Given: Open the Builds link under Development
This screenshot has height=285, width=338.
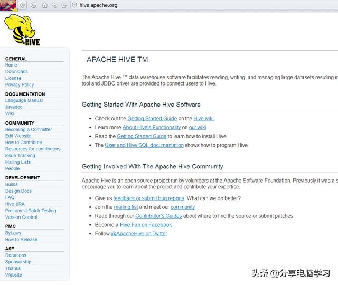Looking at the screenshot, I should [12, 184].
